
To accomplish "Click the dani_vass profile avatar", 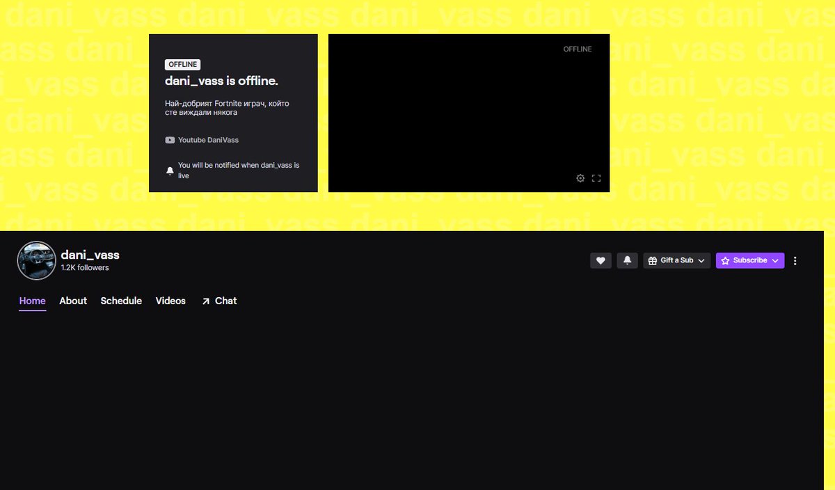I will click(36, 260).
